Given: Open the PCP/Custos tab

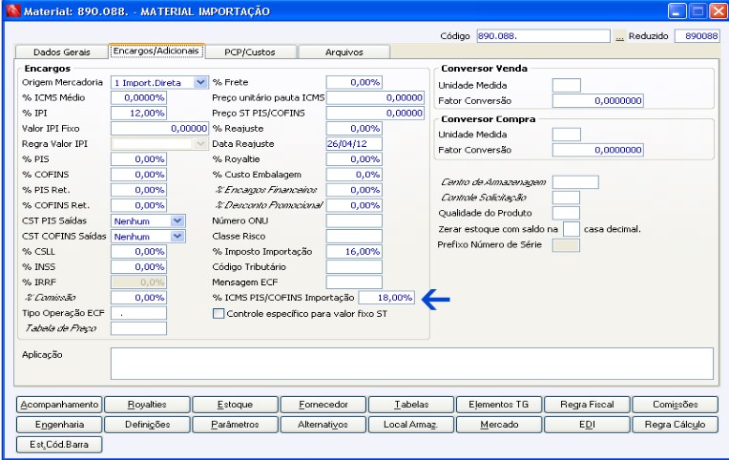Looking at the screenshot, I should 250,52.
